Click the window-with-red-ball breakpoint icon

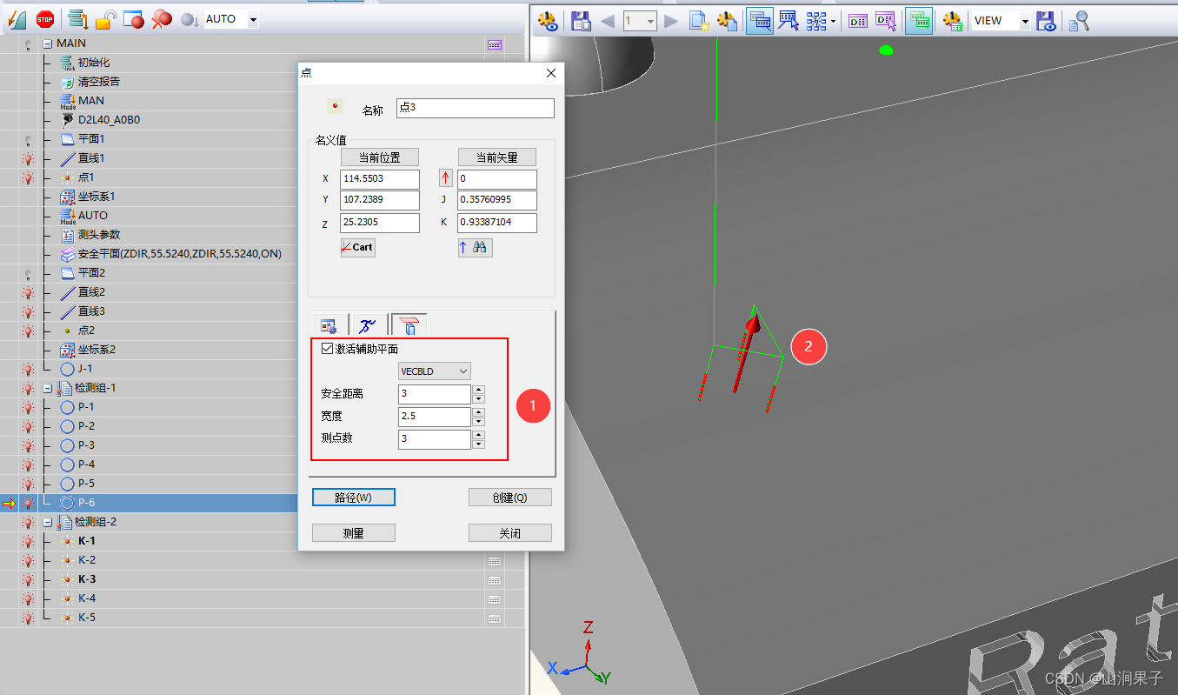134,19
